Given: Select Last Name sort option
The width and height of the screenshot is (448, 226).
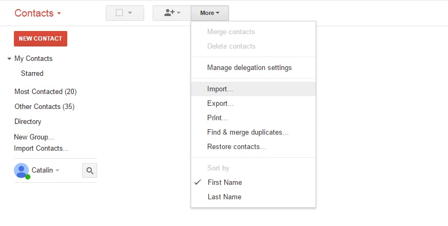Looking at the screenshot, I should pos(224,197).
